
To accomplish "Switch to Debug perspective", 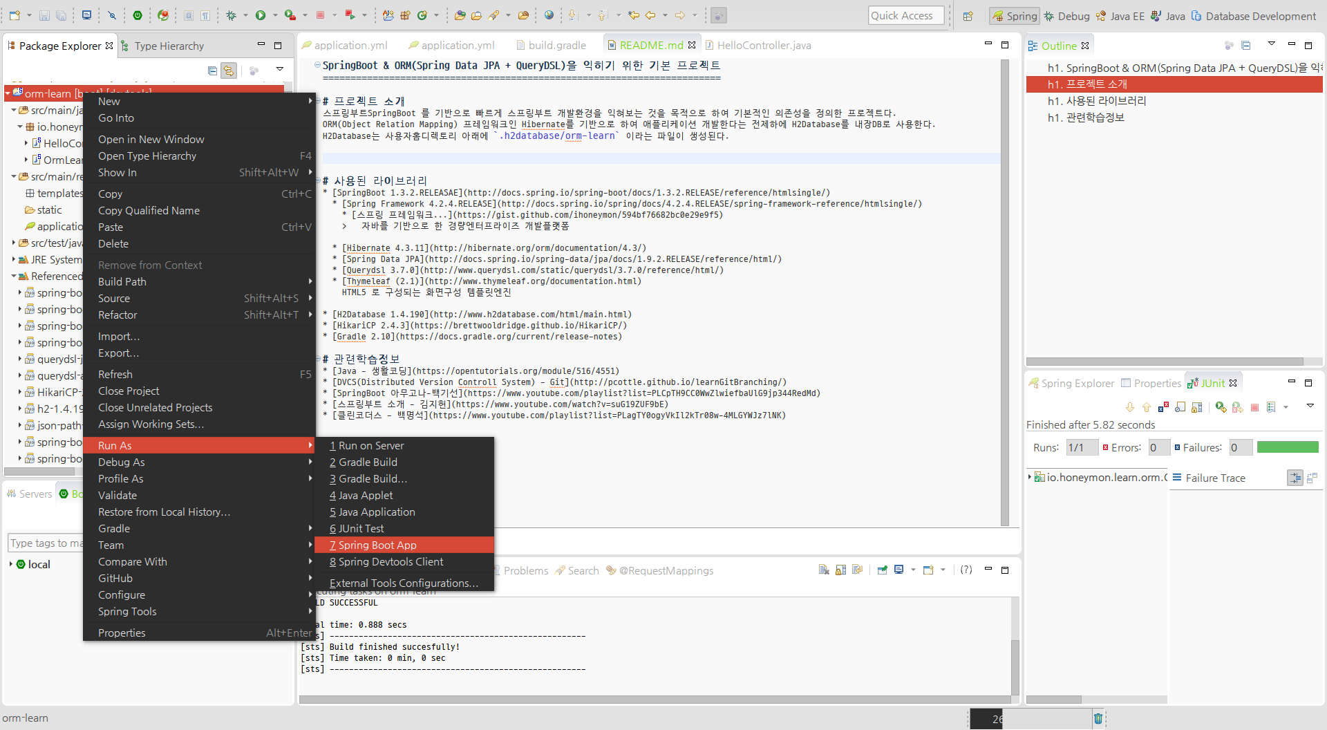I will (1066, 16).
